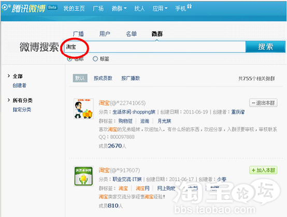Viewport: 287px width, 217px height.
Task: Click the 逛街 group tag
Action: pyautogui.click(x=145, y=121)
